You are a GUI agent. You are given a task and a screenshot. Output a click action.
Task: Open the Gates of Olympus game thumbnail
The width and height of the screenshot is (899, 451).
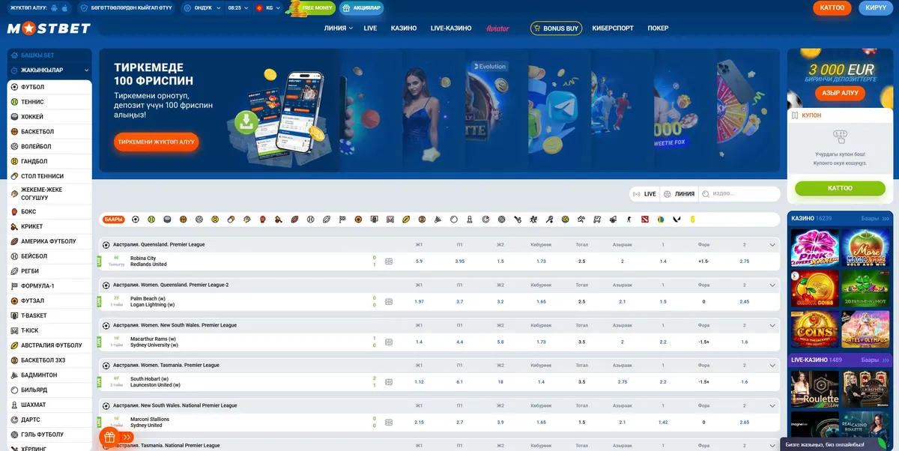coord(865,329)
